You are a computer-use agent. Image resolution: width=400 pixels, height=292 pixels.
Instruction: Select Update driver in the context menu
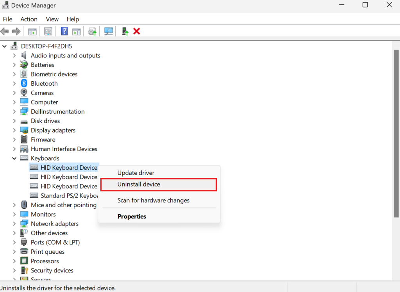coord(136,172)
